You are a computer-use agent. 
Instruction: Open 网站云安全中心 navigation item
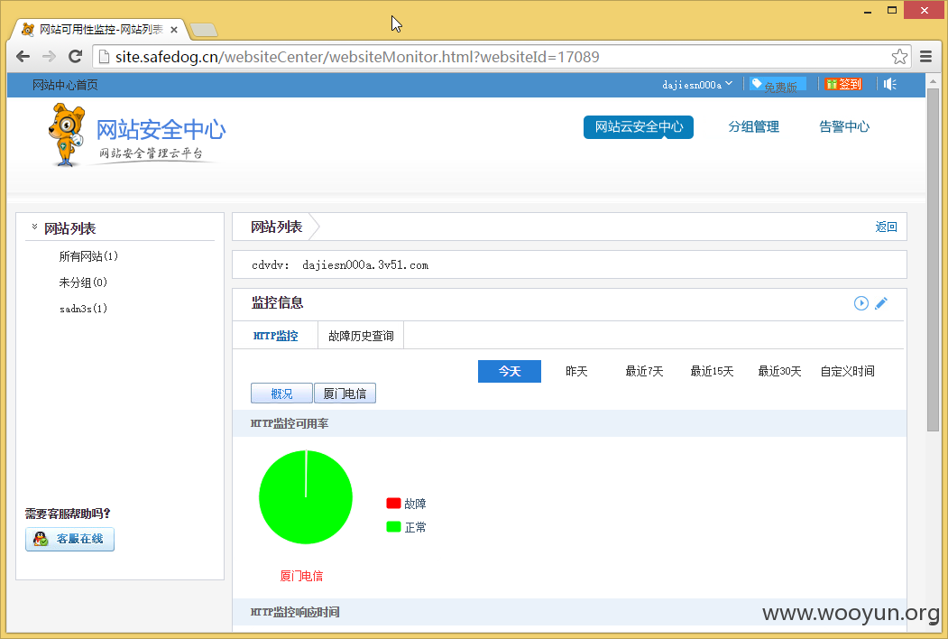click(x=639, y=126)
